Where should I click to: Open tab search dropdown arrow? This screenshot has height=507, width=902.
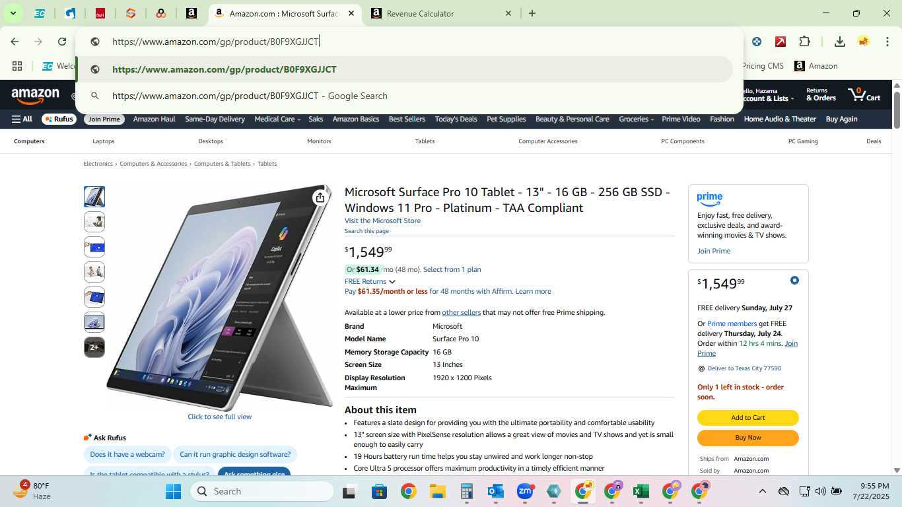click(13, 13)
